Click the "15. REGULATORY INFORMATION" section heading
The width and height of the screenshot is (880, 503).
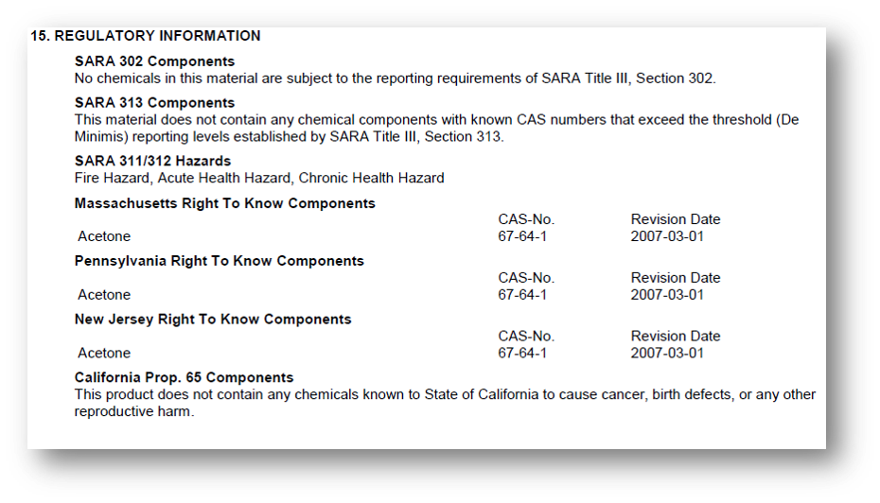pyautogui.click(x=145, y=36)
